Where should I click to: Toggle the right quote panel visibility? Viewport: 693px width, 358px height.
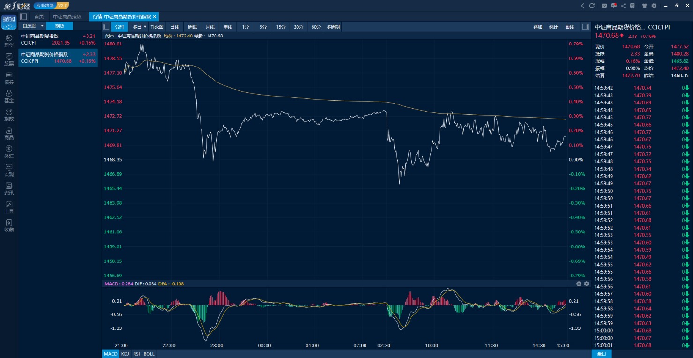(585, 27)
